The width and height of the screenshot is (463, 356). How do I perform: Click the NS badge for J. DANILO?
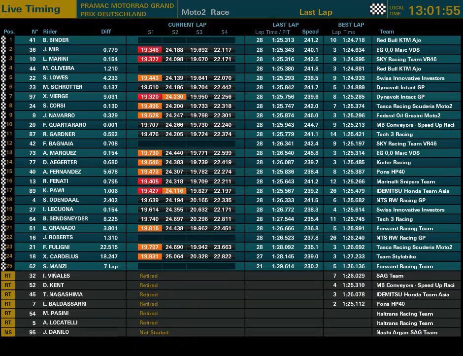pyautogui.click(x=8, y=332)
